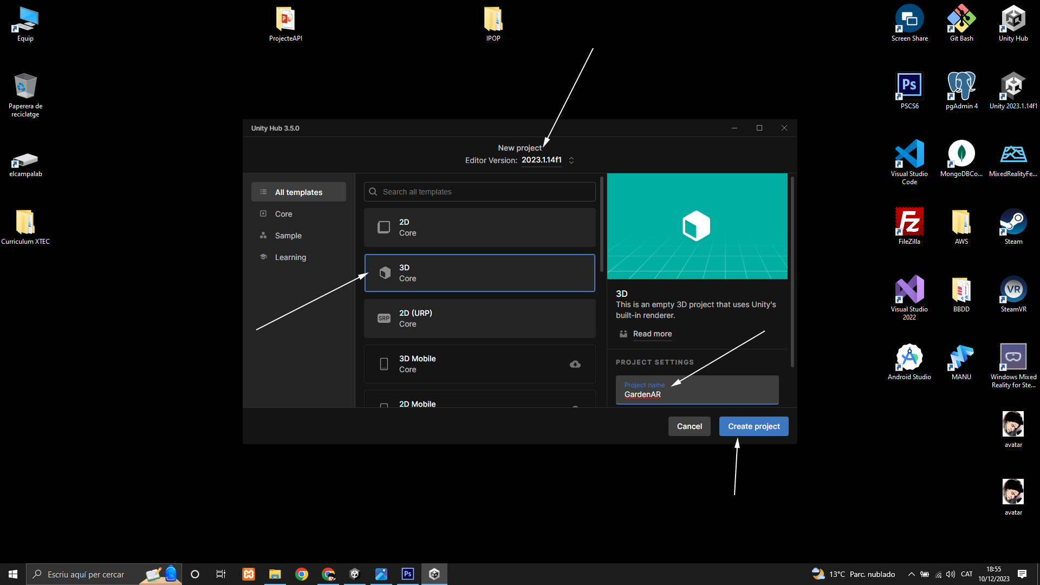The image size is (1040, 585).
Task: Click the Project name field
Action: (x=697, y=391)
